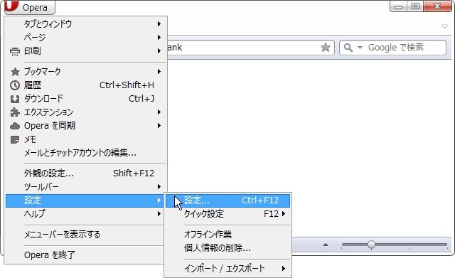Open the closed tabs dropdown arrow at top right

(x=444, y=26)
